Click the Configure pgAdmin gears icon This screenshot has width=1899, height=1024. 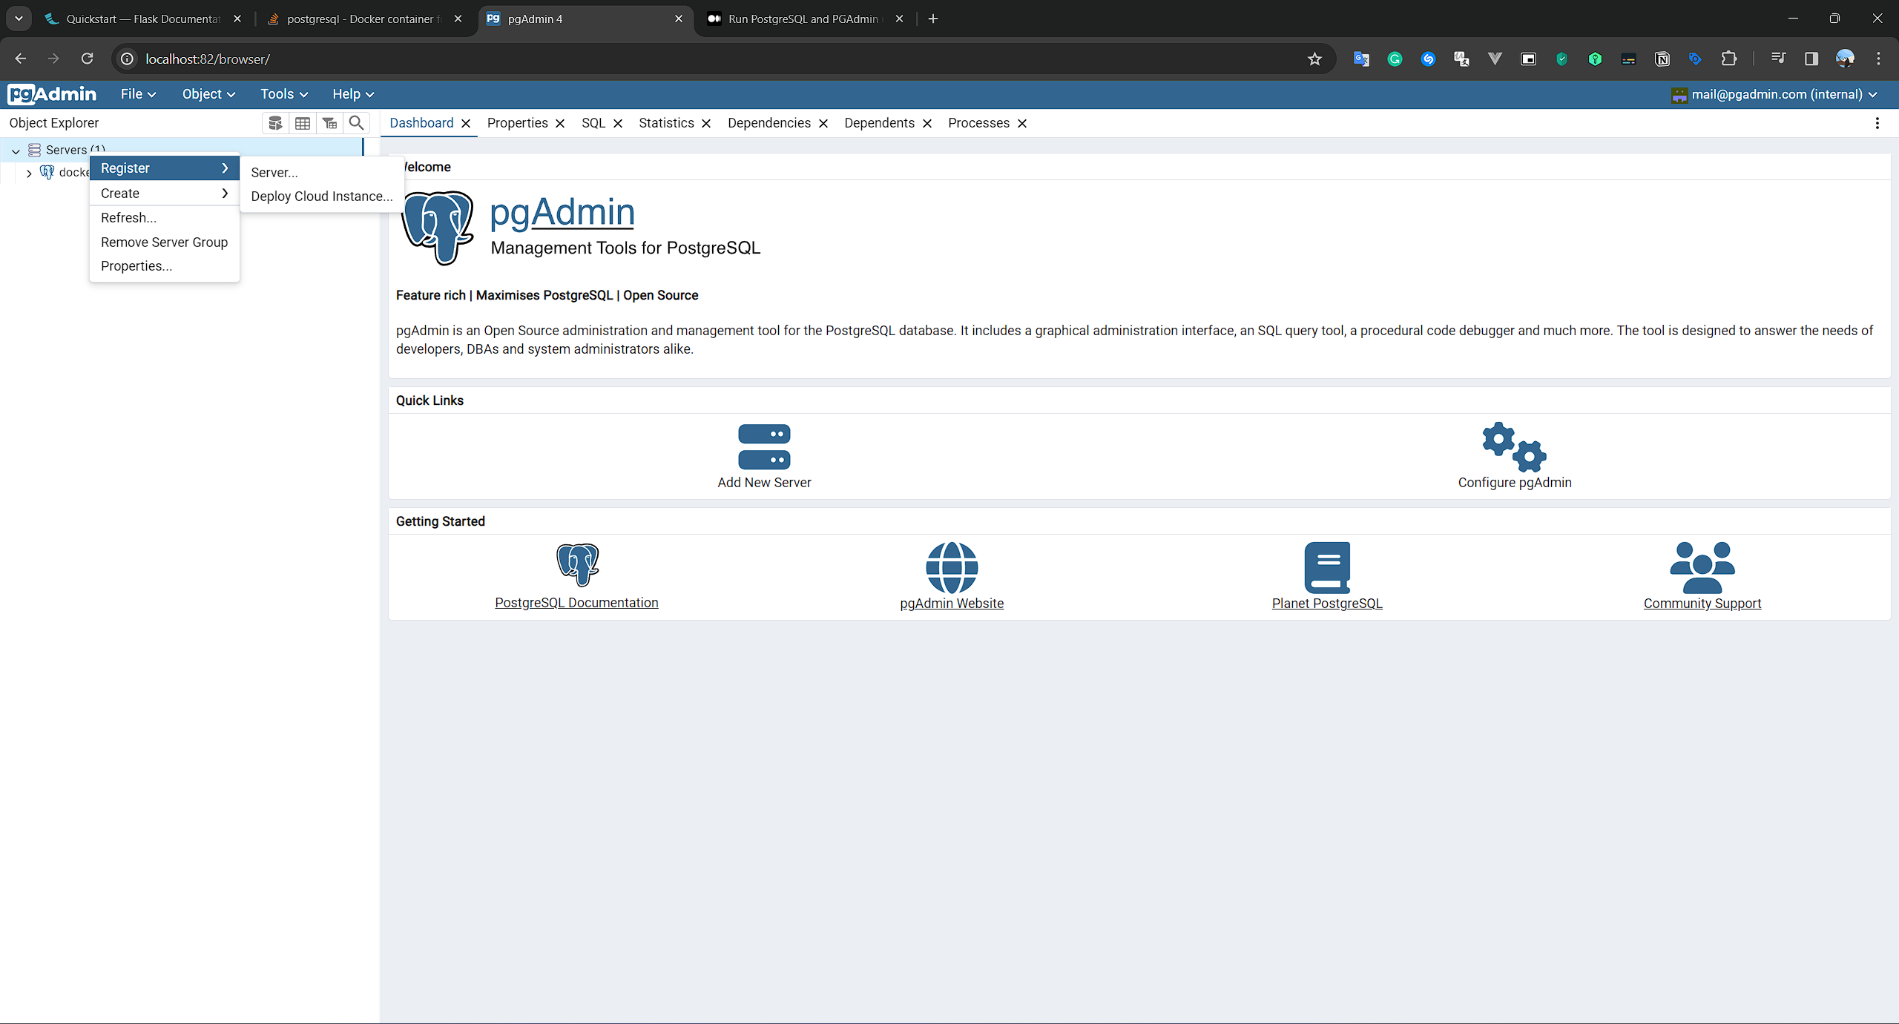[x=1514, y=447]
